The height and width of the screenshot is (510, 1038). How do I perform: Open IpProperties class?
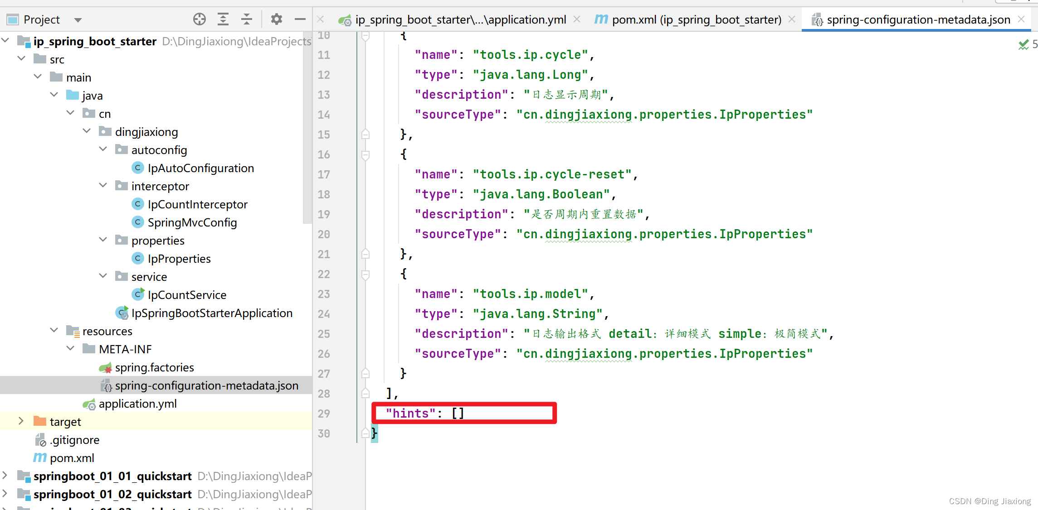click(x=179, y=259)
